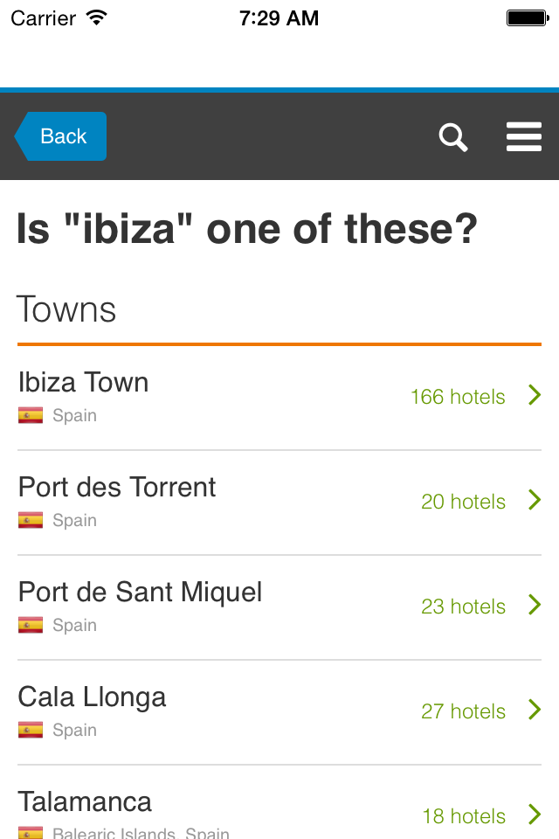Screen dimensions: 559x839
Task: Select the Talamanca town name
Action: point(85,802)
